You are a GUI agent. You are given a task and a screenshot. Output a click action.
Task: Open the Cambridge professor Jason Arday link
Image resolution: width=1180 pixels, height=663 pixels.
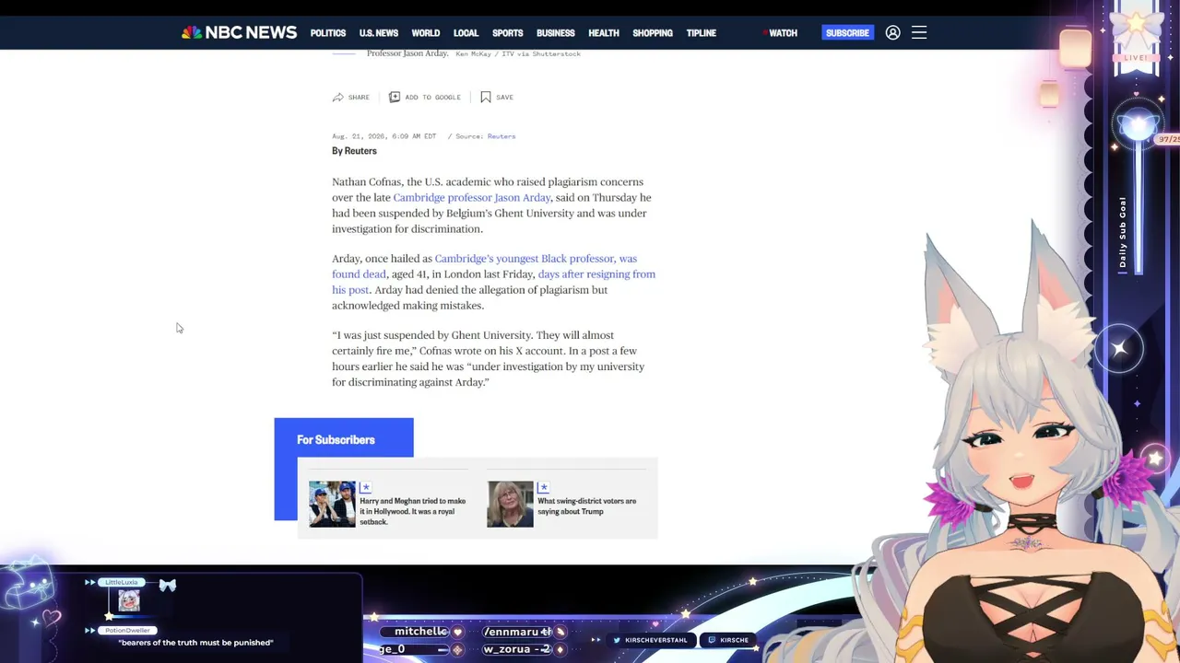point(472,197)
